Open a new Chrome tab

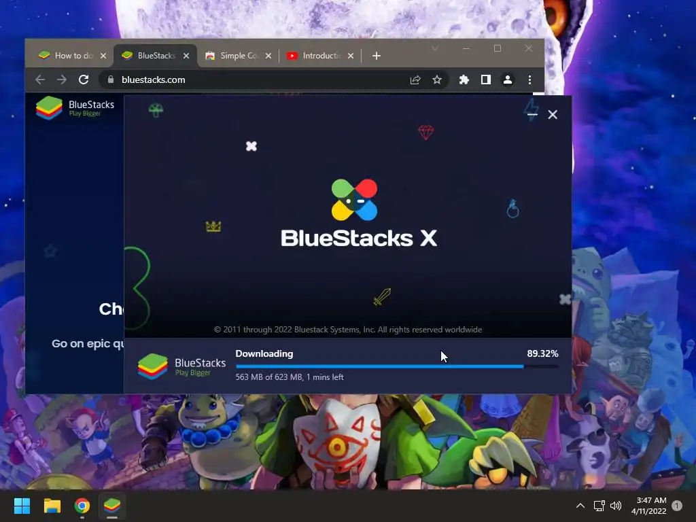[x=377, y=56]
